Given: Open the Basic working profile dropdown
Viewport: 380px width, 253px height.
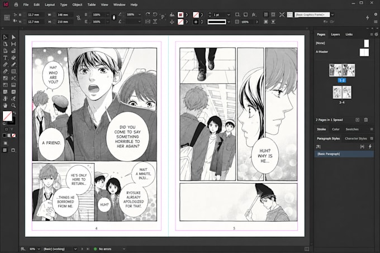Looking at the screenshot, I should (75, 249).
